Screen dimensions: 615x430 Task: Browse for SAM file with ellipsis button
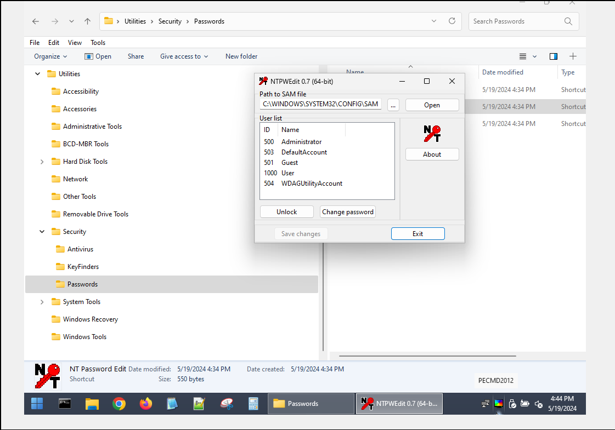[x=393, y=105]
